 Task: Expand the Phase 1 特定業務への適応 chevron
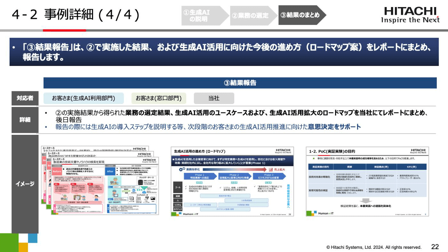click(200, 176)
